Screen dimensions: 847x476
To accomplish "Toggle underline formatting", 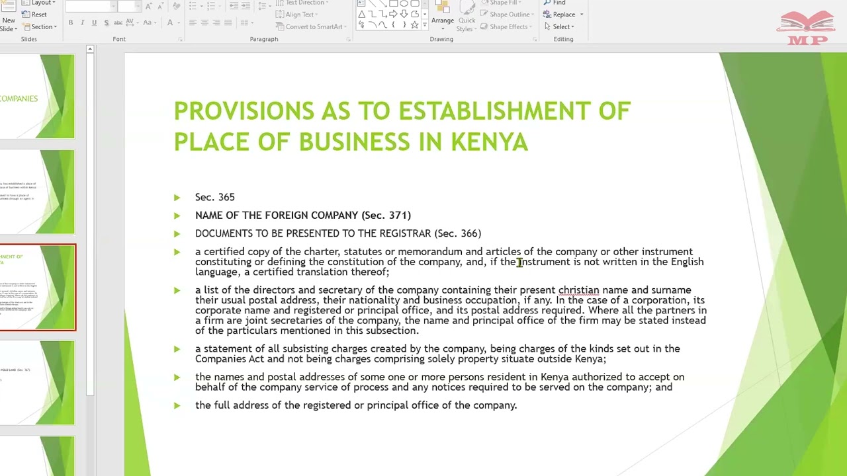I will (x=94, y=22).
